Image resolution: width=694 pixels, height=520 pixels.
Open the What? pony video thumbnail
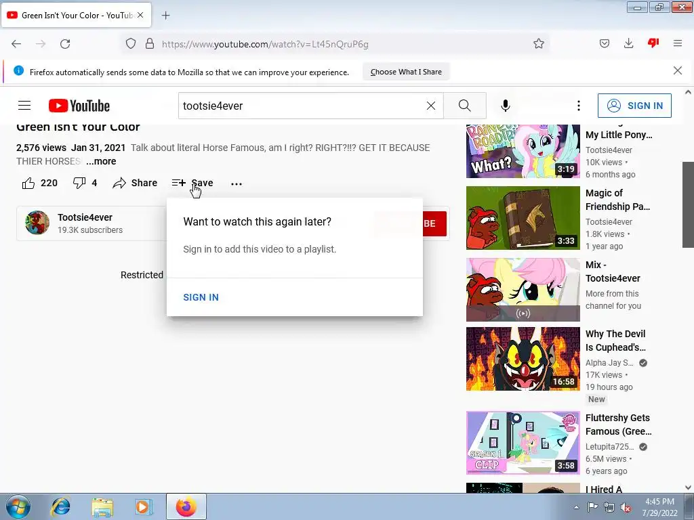coord(523,151)
